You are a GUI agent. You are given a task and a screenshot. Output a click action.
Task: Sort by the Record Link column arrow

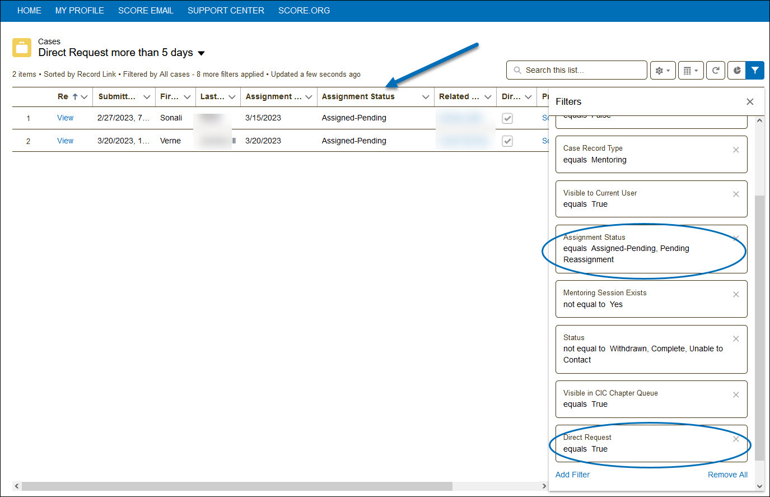pyautogui.click(x=75, y=97)
